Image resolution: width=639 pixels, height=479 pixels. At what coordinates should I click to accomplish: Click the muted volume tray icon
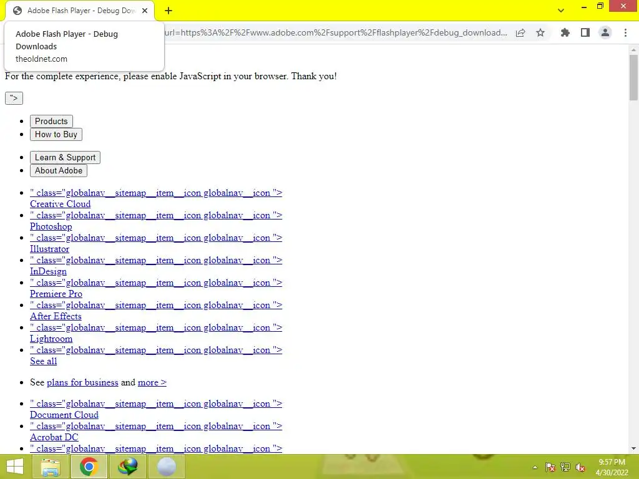[x=580, y=467]
